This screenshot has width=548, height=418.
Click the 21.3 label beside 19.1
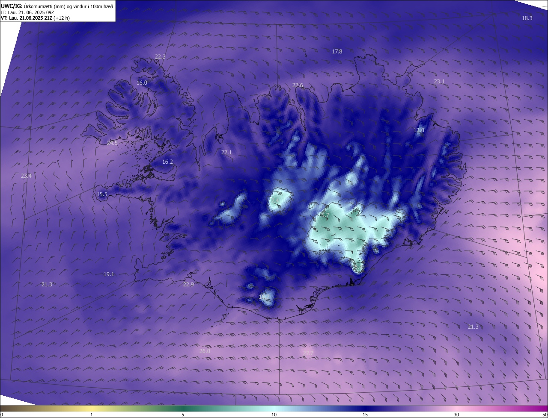[x=47, y=284]
